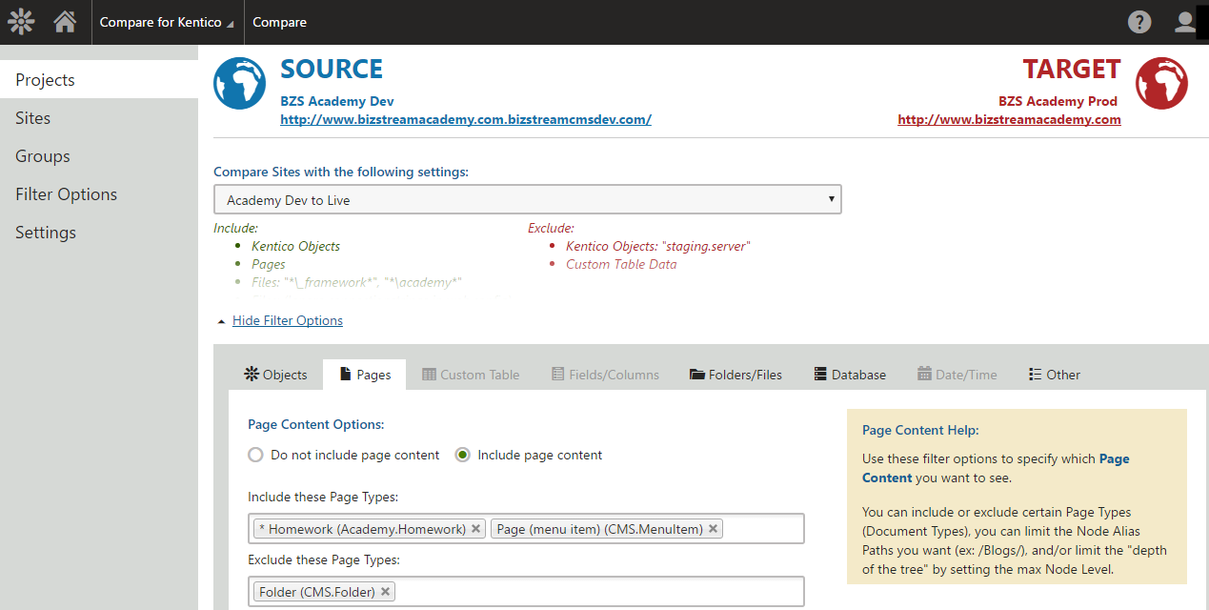
Task: Switch to the Folders/Files tab
Action: tap(735, 375)
